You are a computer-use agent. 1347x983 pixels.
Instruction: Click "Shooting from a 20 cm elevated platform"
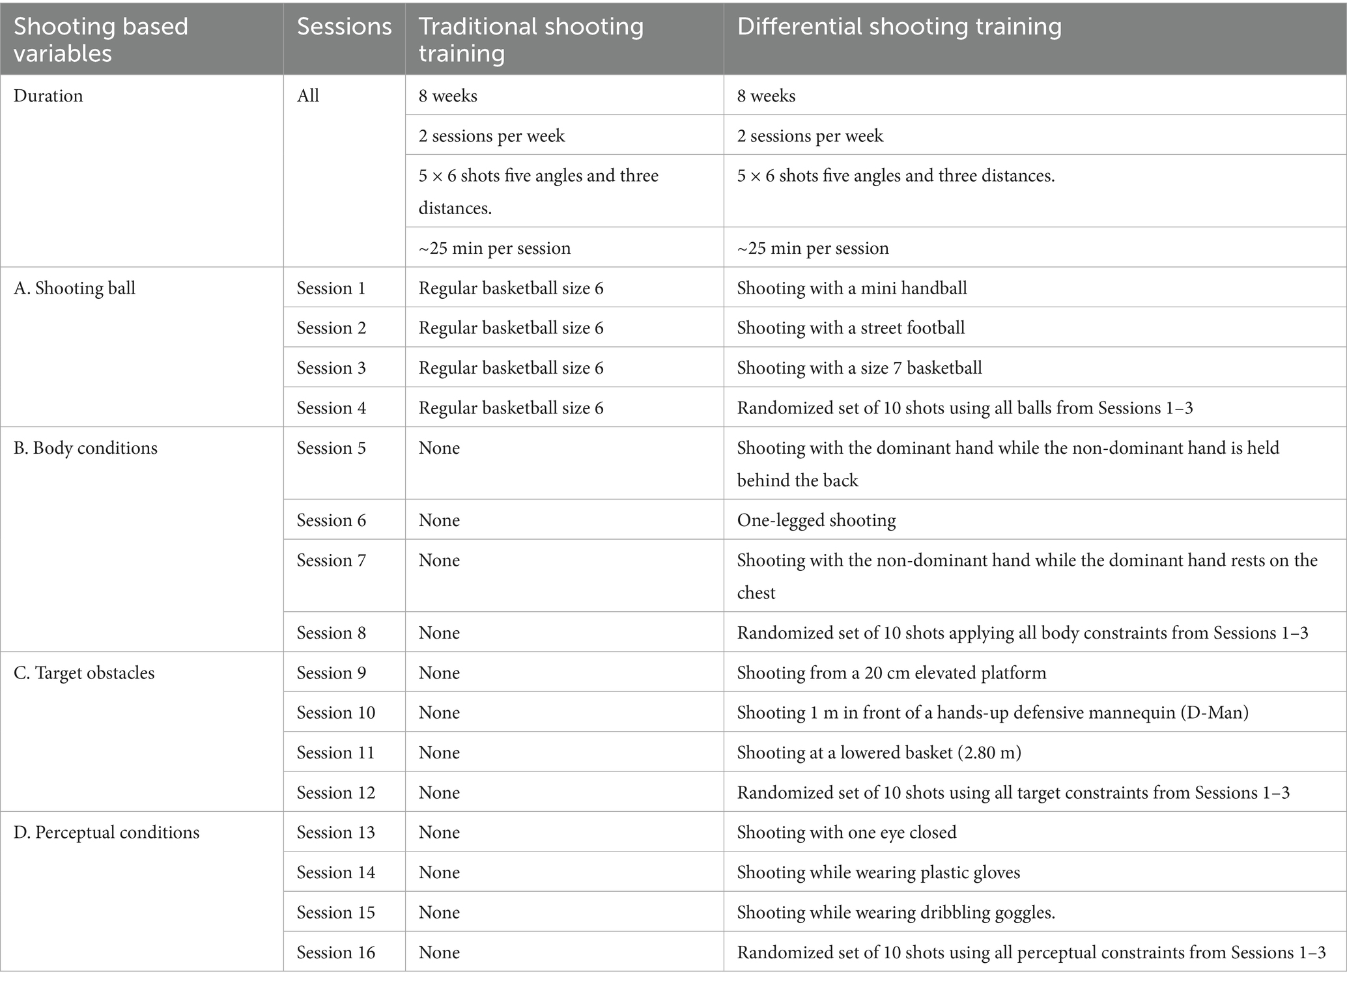tap(891, 672)
